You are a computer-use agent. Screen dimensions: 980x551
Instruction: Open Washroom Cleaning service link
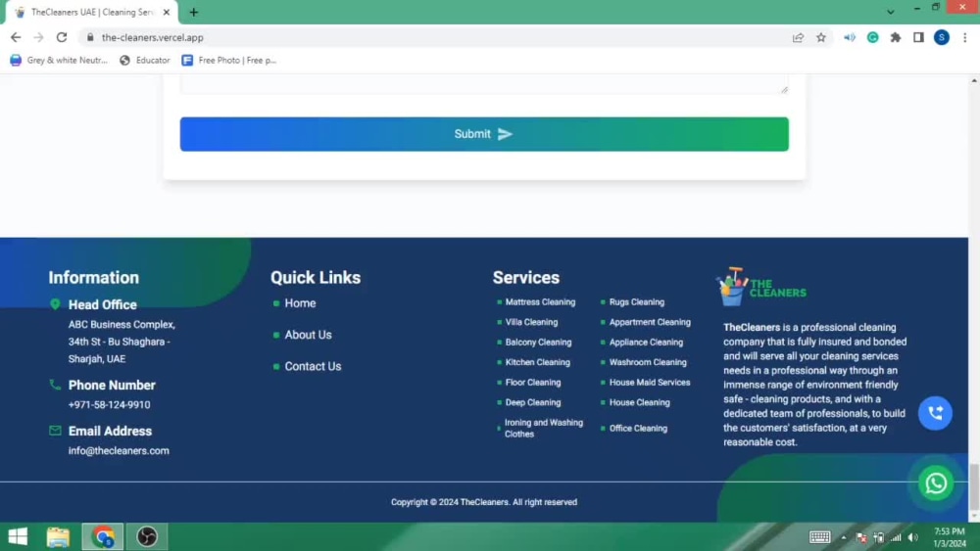(648, 362)
